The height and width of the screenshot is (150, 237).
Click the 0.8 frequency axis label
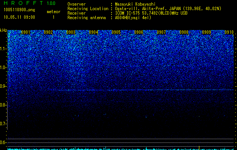(3, 105)
